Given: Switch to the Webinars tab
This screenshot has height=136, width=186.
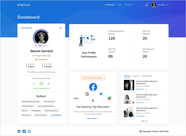Looking at the screenshot, I should click(x=136, y=76).
